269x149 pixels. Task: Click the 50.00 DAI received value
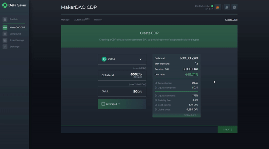[x=190, y=69]
